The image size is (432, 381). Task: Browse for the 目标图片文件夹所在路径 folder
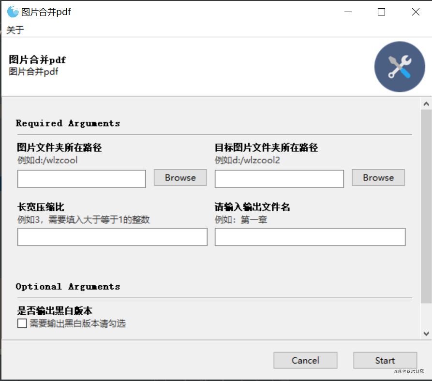(x=378, y=177)
